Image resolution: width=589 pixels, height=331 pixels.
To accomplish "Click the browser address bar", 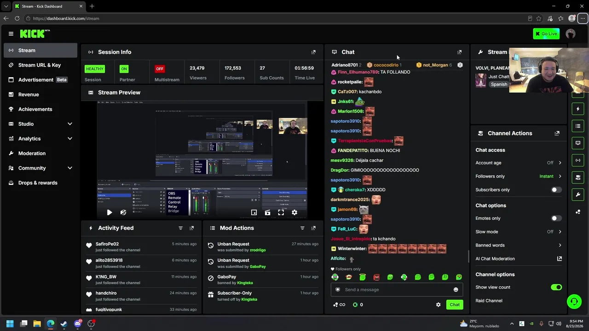I will (276, 18).
